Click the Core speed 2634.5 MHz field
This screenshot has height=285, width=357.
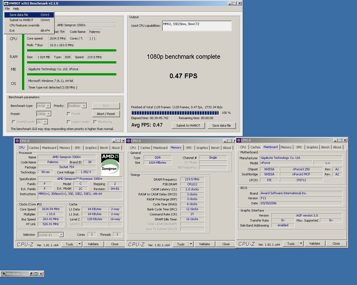click(58, 38)
